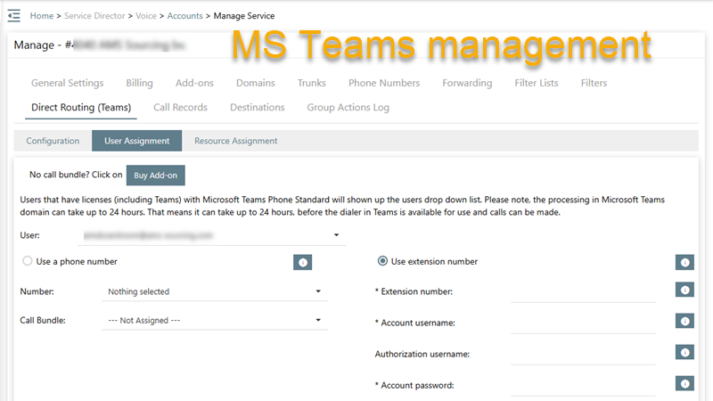Open Voice breadcrumb link
This screenshot has height=401, width=713.
click(x=146, y=16)
